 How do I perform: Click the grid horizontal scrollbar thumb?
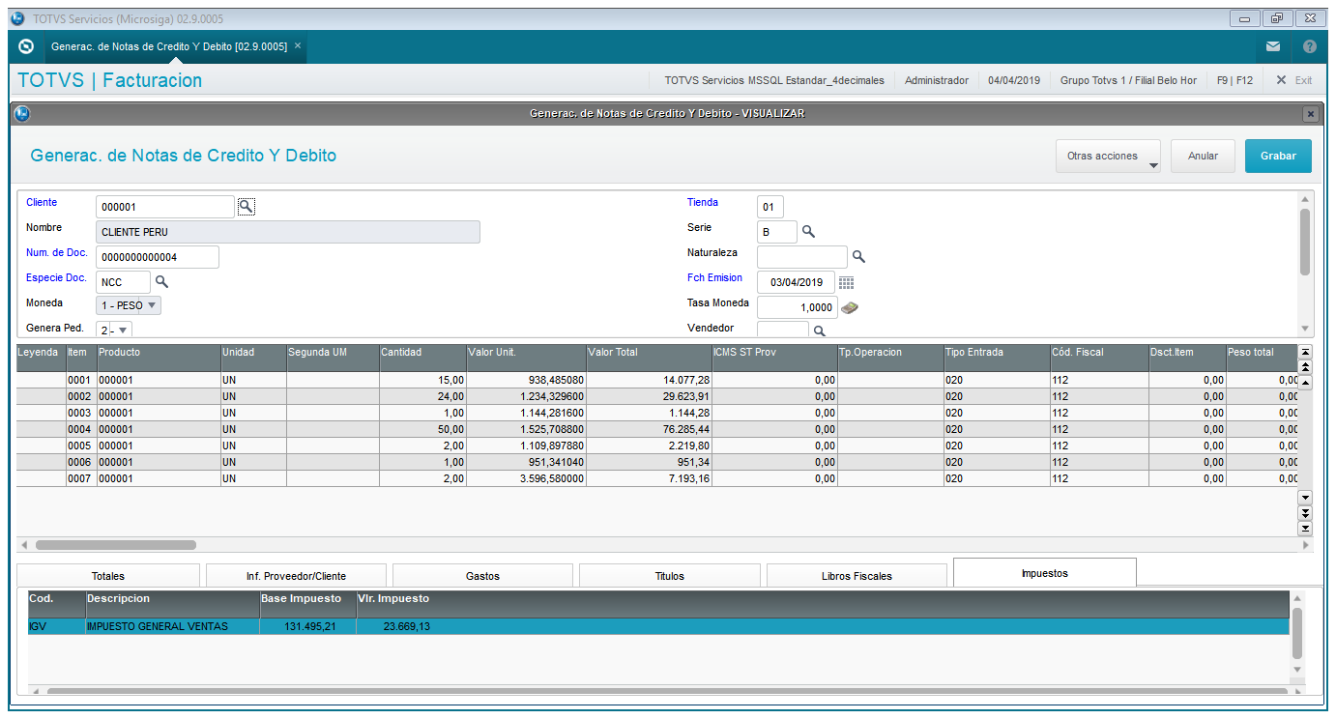coord(116,545)
